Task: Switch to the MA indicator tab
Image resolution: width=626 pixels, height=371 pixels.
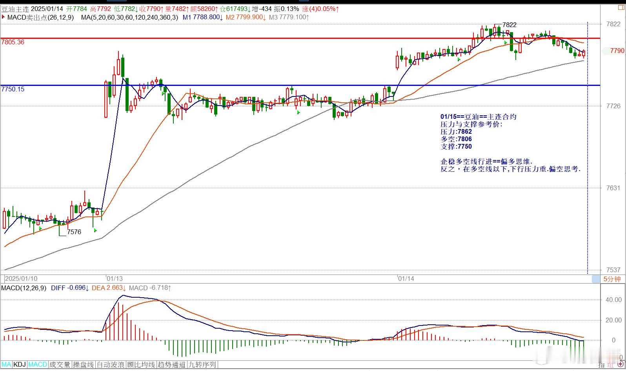Action: (6, 365)
